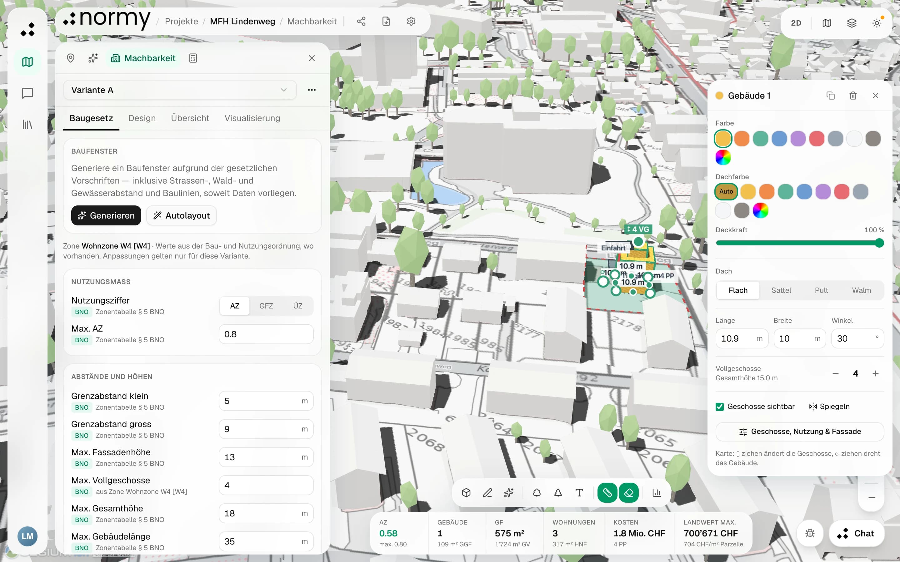
Task: Select the 3D cube building tool
Action: tap(466, 493)
